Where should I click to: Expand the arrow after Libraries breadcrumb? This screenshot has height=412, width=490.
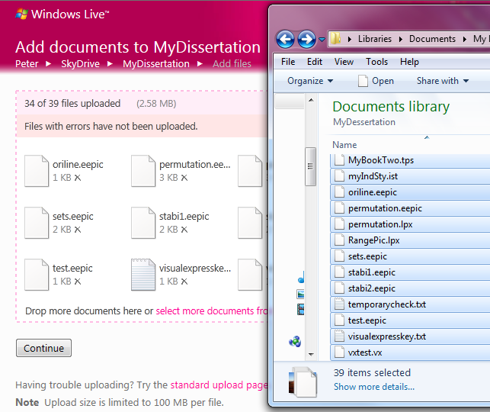(x=400, y=39)
